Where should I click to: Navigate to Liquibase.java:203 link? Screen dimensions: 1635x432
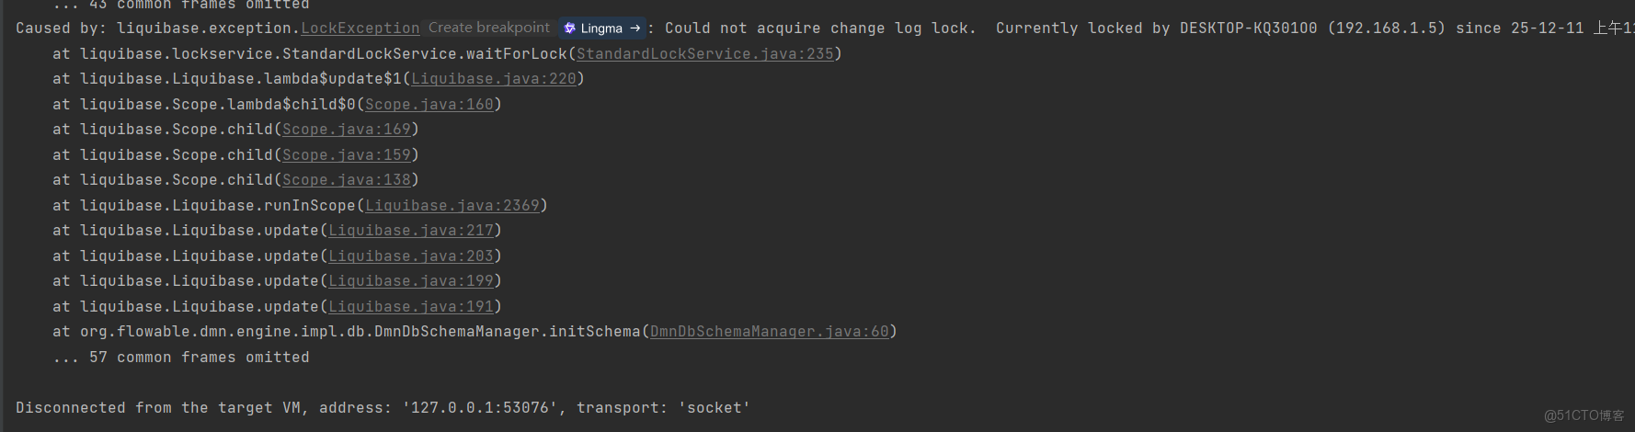(x=410, y=256)
